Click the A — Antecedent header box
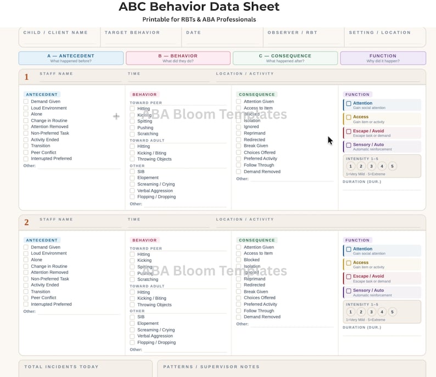The image size is (436, 377). [x=71, y=58]
